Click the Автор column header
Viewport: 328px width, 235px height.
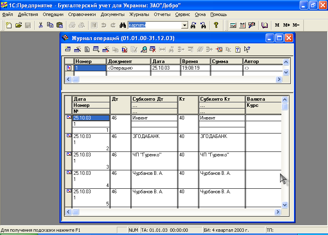coord(263,61)
